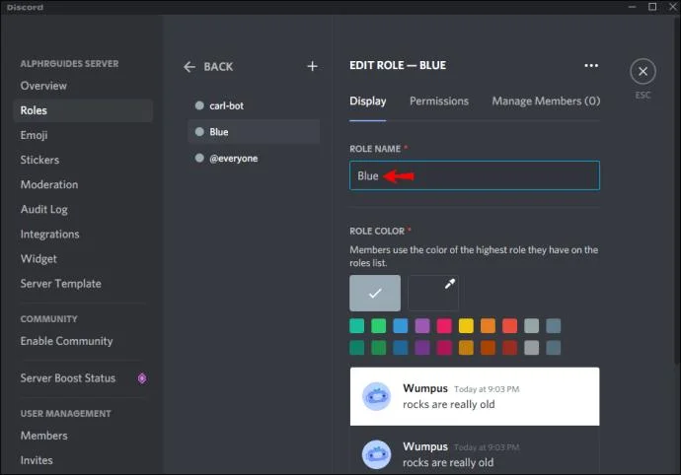This screenshot has height=475, width=681.
Task: Select the default gray color swatch
Action: tap(375, 293)
